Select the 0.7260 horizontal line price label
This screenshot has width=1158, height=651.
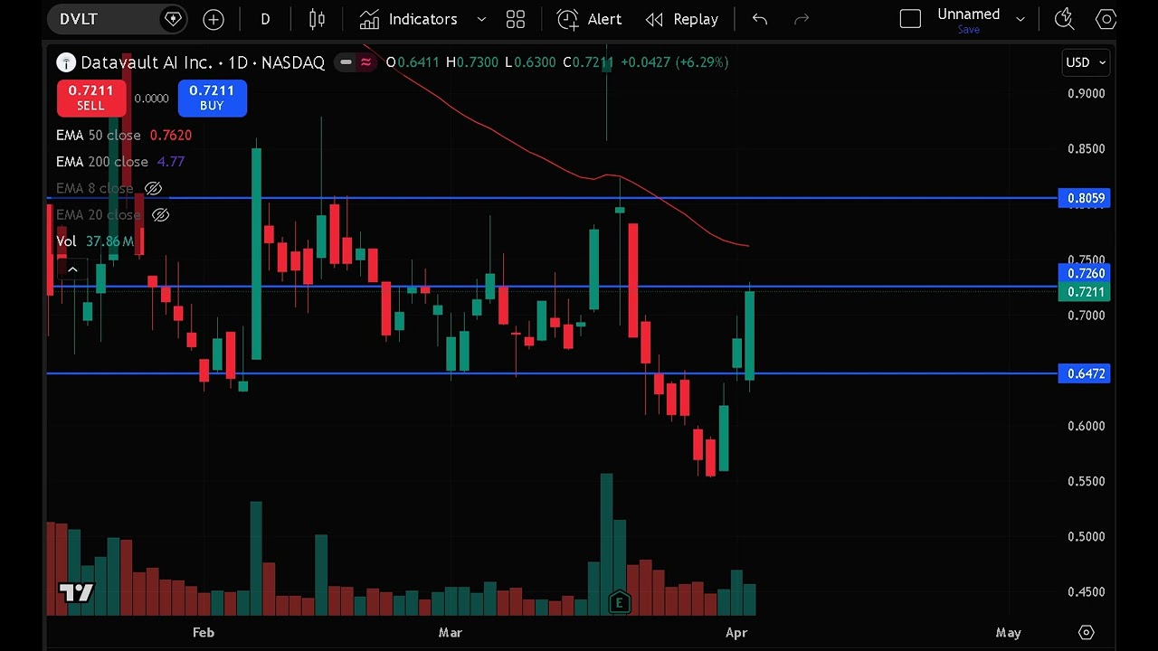click(x=1084, y=273)
